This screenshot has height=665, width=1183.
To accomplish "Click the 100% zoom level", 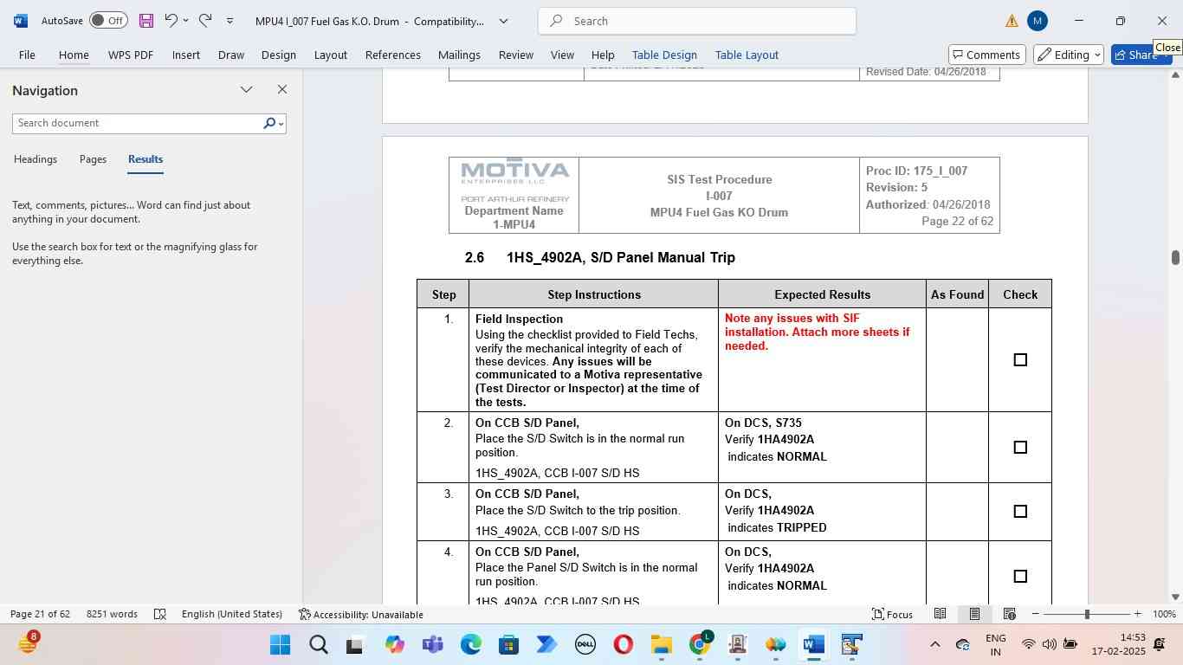I will coord(1165,614).
